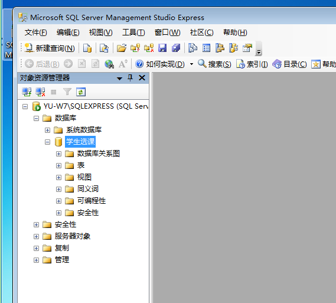Select the YU-W7\SQLEXPRESS server item
This screenshot has height=303, width=336.
tap(96, 106)
